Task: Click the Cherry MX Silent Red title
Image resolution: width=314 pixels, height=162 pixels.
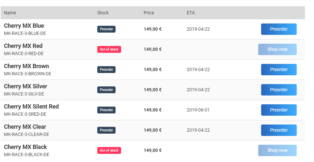Action: click(31, 107)
